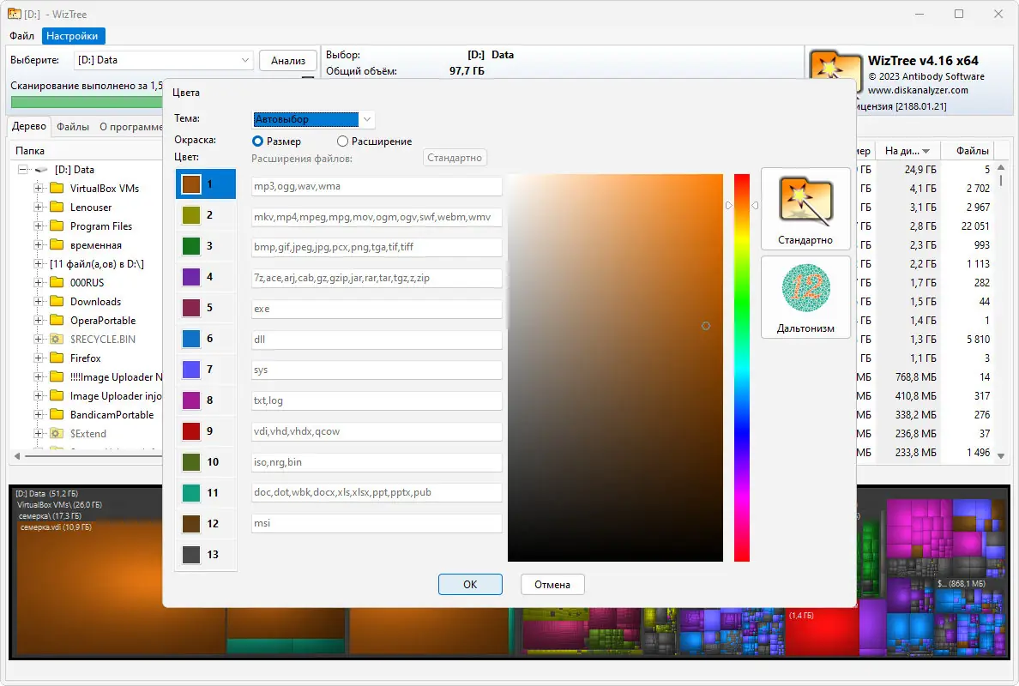The image size is (1019, 686).
Task: Click the msi extensions input field
Action: coord(377,523)
